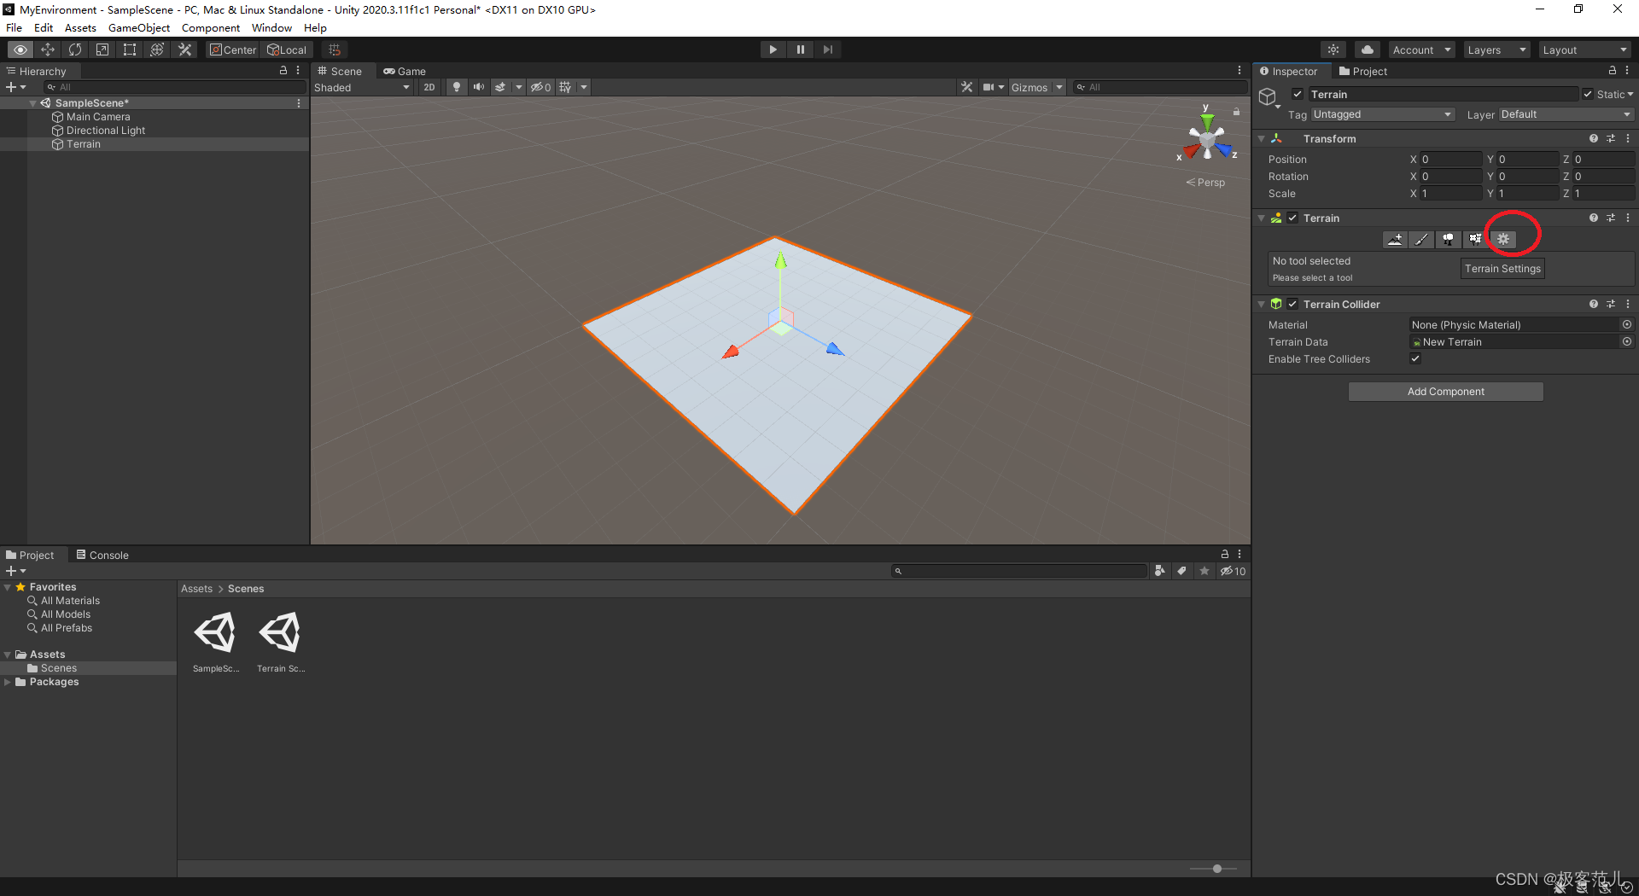
Task: Lock the Hierarchy panel
Action: click(x=283, y=71)
